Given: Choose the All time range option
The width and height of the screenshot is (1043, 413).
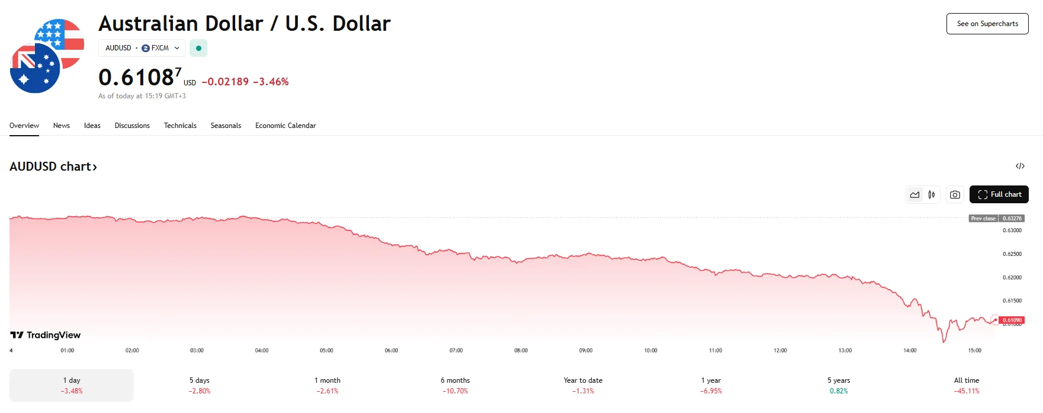Looking at the screenshot, I should (966, 385).
